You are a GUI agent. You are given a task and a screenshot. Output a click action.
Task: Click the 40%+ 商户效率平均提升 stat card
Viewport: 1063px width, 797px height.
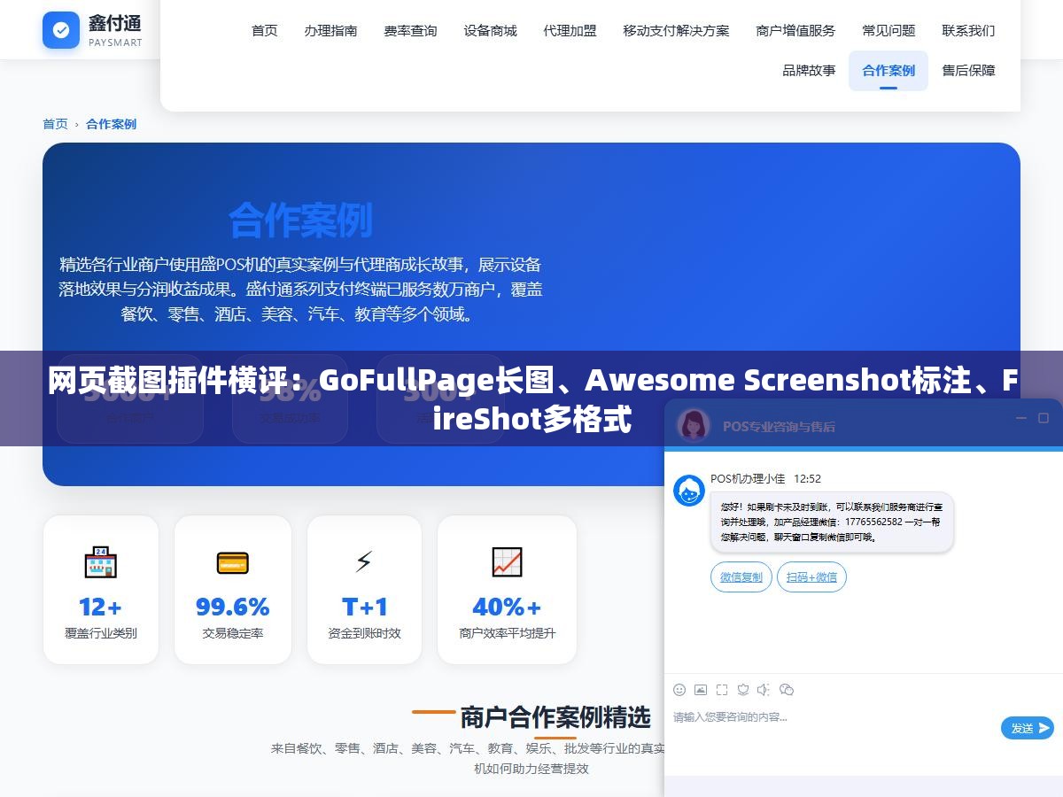click(x=508, y=590)
